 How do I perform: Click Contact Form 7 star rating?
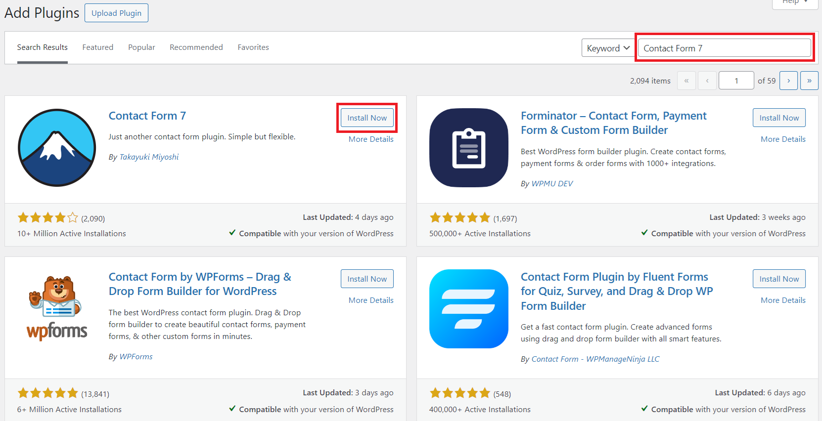48,218
